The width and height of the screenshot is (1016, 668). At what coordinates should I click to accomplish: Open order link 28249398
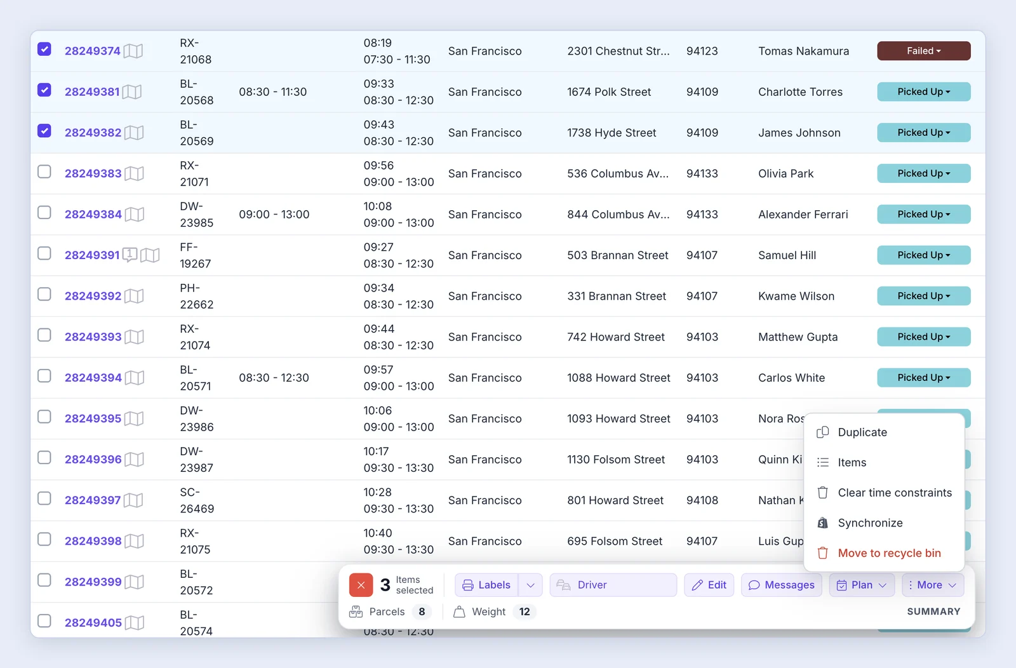click(x=93, y=541)
